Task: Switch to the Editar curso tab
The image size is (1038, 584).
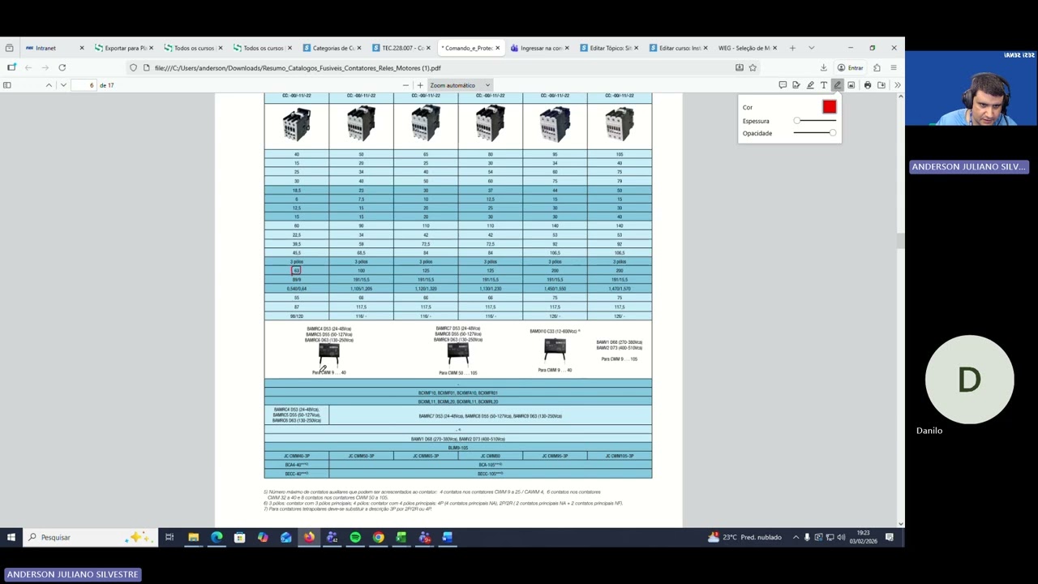Action: point(677,48)
